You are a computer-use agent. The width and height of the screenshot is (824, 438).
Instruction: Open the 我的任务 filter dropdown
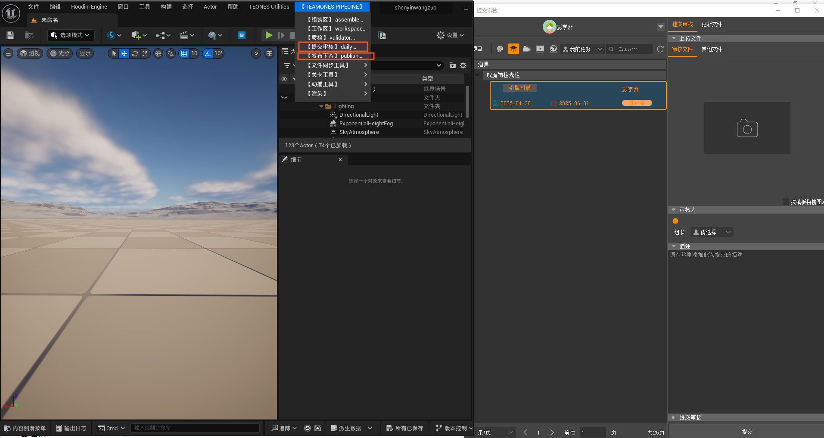pyautogui.click(x=582, y=49)
